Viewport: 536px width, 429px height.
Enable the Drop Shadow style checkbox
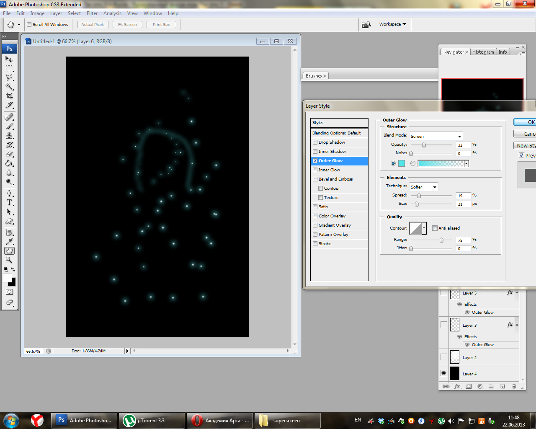pos(315,142)
